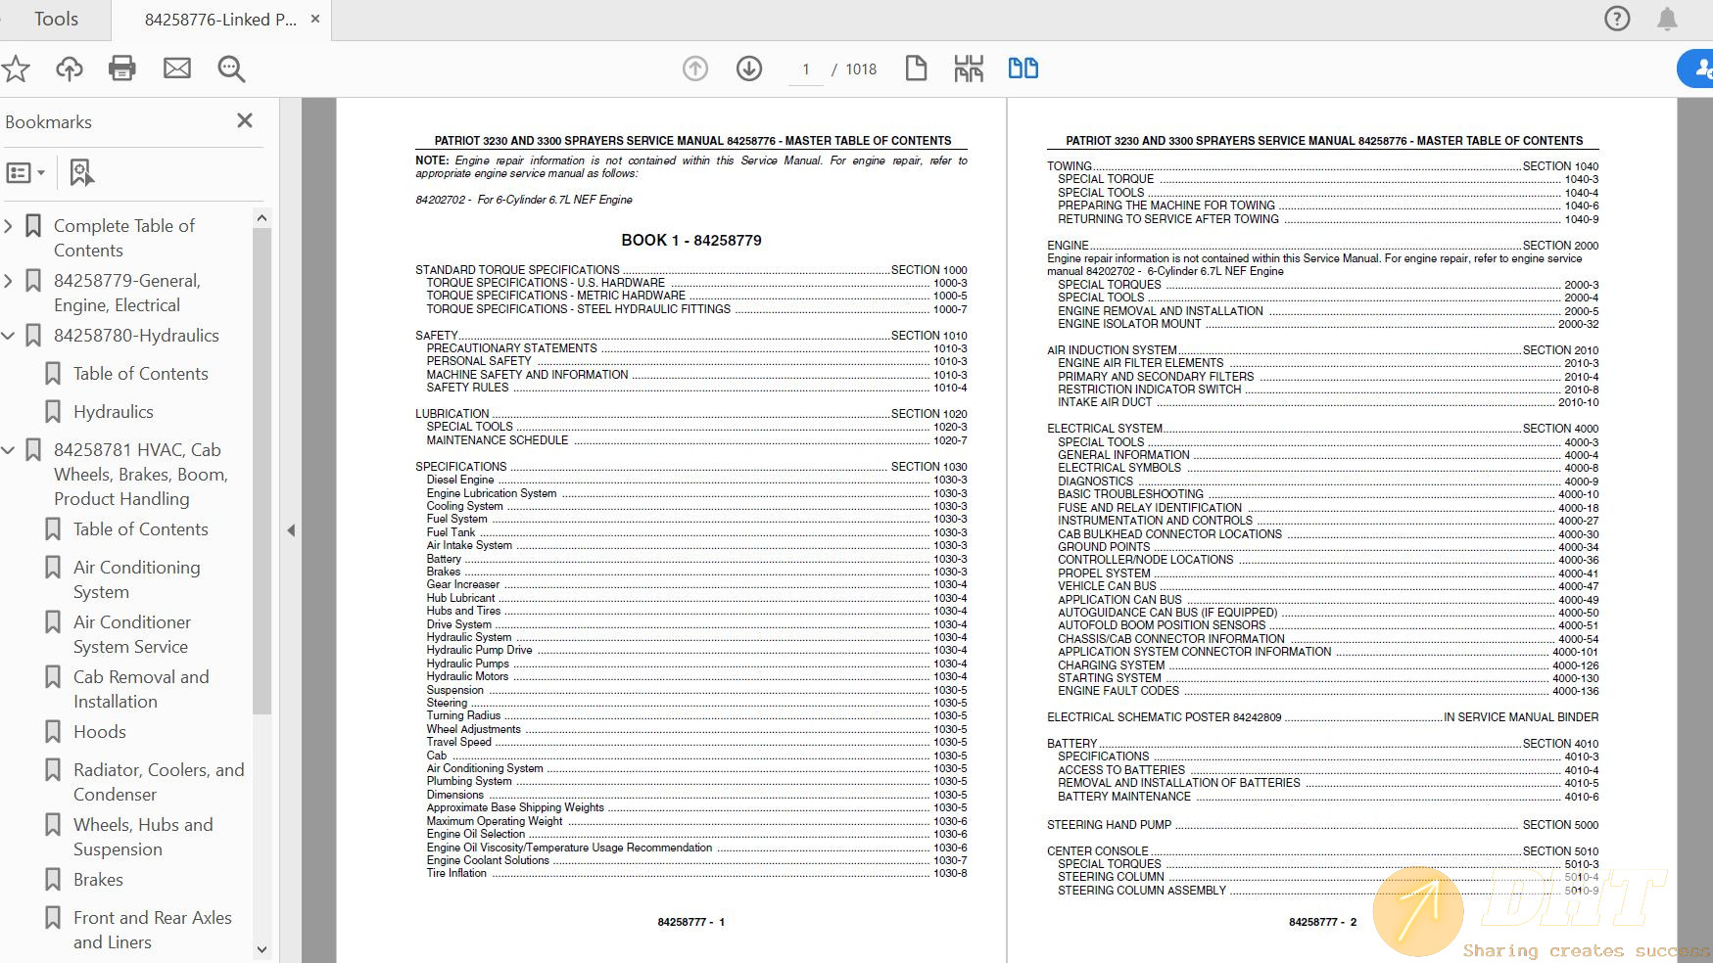
Task: Collapse navigation pane with left arrow
Action: click(291, 530)
